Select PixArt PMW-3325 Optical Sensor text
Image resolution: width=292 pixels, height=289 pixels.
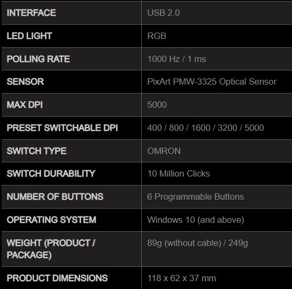[212, 81]
